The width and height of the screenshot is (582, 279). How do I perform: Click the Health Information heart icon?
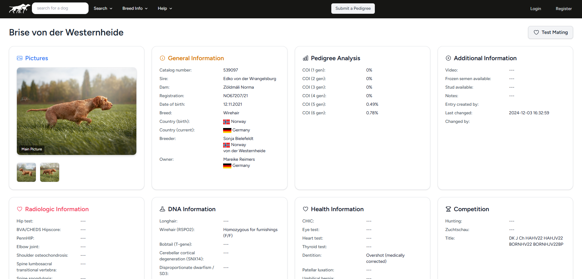[x=305, y=209]
